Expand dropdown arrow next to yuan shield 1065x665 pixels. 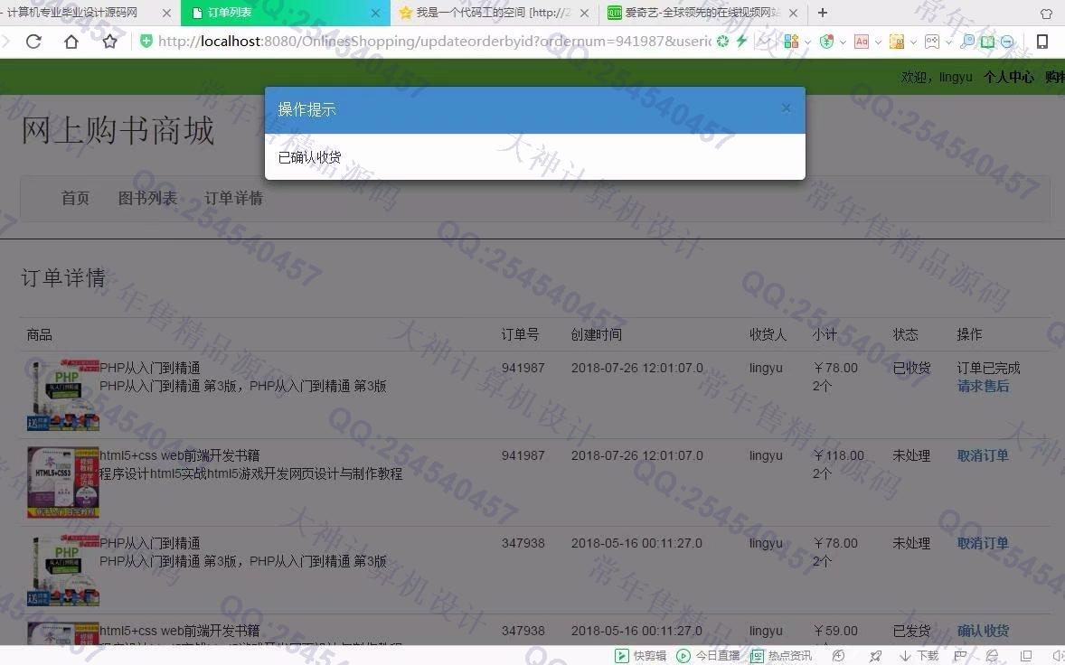tap(843, 42)
